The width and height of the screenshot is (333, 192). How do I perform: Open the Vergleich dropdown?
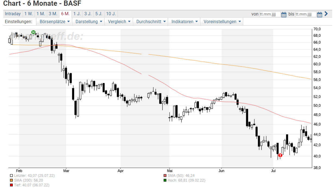119,21
